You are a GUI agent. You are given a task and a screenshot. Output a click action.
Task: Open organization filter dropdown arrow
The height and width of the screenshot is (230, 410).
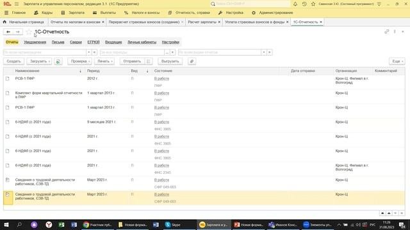88,52
